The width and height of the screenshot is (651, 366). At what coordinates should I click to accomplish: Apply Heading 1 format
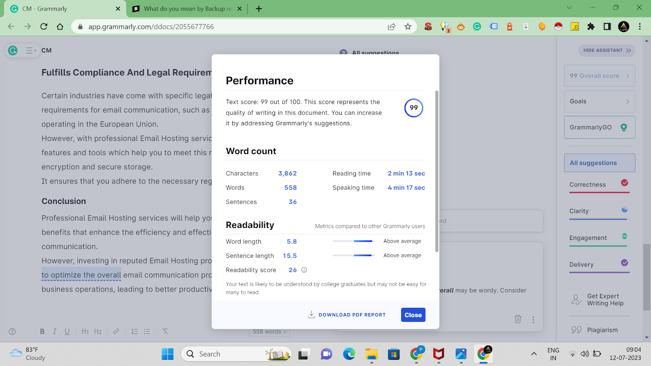[x=85, y=331]
